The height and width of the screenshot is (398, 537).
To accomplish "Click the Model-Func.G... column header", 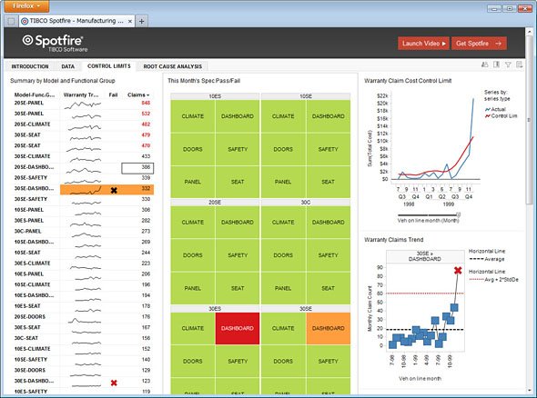I will [35, 95].
